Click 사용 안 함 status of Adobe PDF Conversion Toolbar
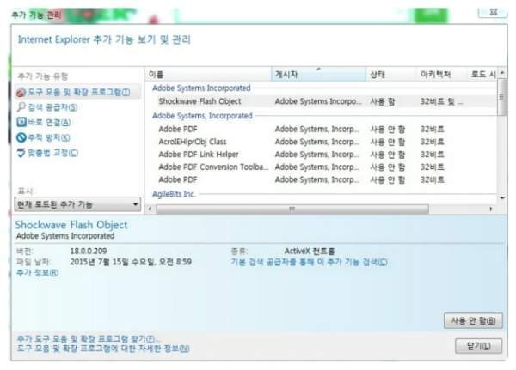 coord(387,167)
